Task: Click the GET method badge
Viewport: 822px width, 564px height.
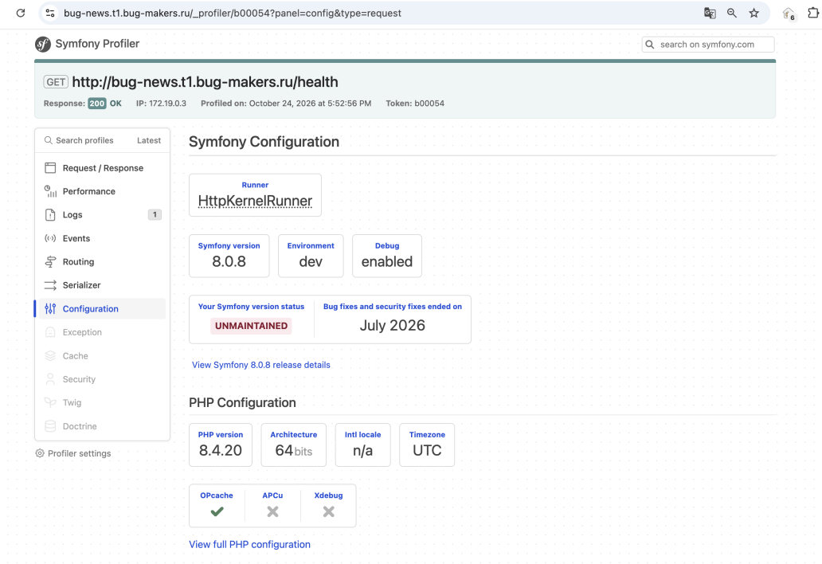Action: [x=56, y=82]
